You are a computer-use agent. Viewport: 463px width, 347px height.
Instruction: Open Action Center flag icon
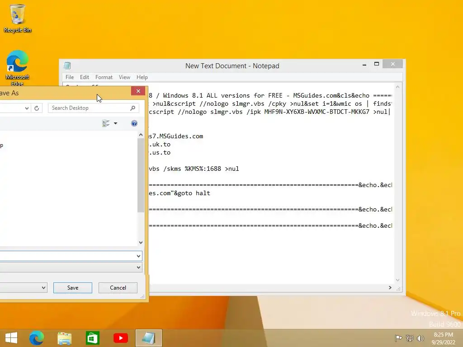398,338
